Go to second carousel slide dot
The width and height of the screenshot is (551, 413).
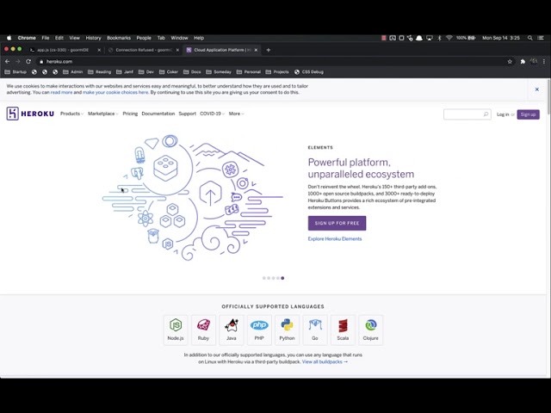click(269, 278)
